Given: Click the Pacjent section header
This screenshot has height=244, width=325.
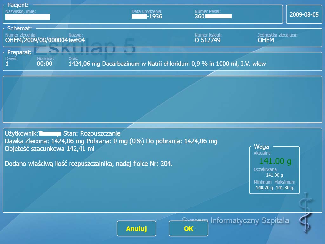Looking at the screenshot, I should 18,5.
